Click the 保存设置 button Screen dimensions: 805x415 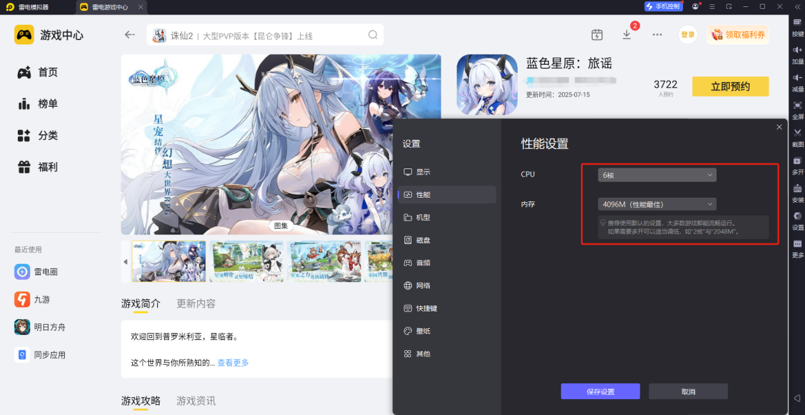pyautogui.click(x=600, y=391)
